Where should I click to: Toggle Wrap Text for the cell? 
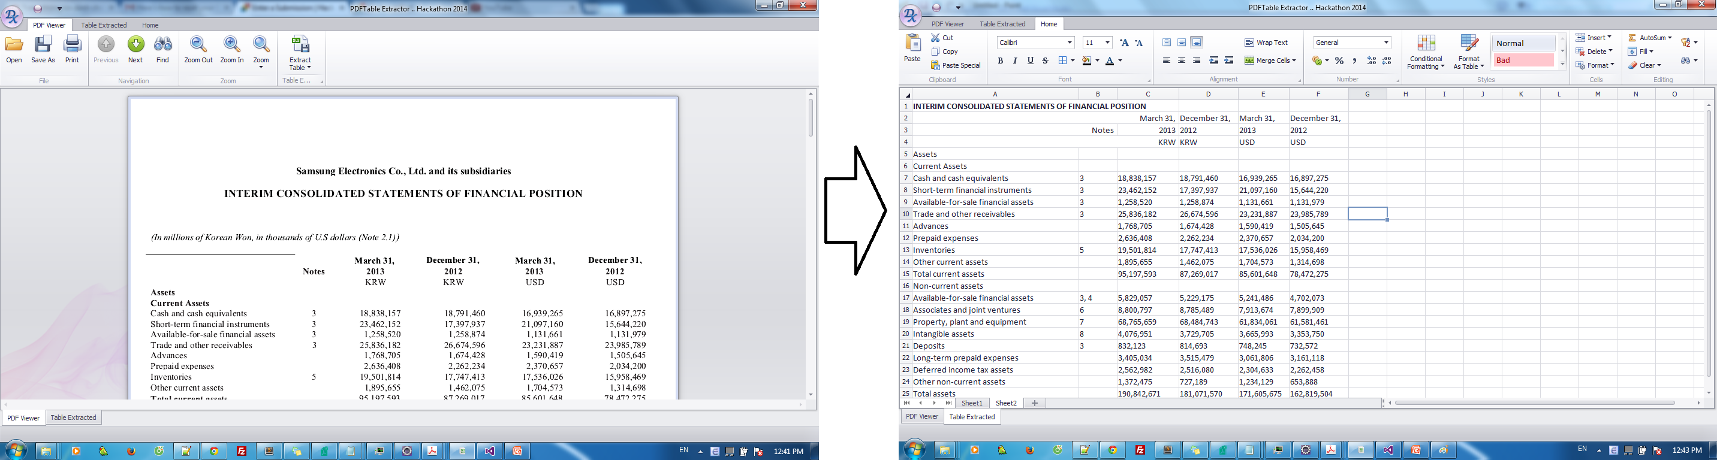click(1266, 43)
